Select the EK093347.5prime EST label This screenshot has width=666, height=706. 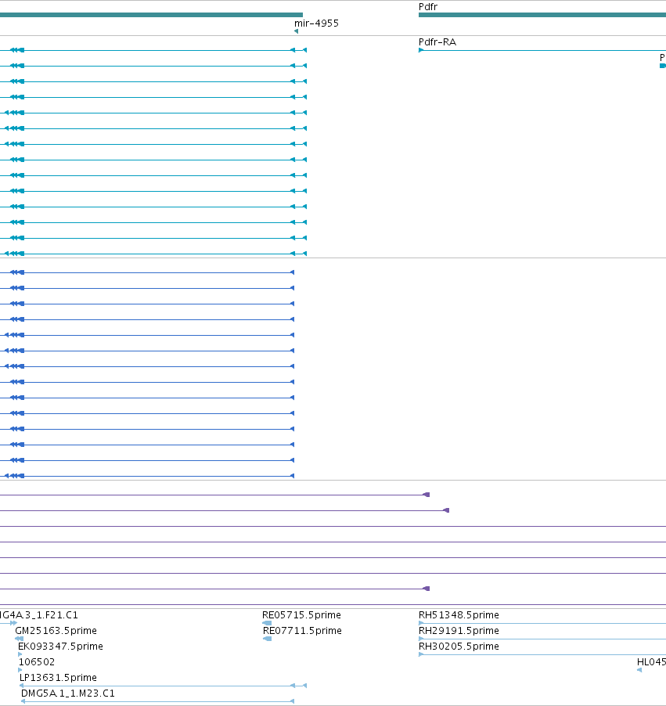click(x=60, y=647)
